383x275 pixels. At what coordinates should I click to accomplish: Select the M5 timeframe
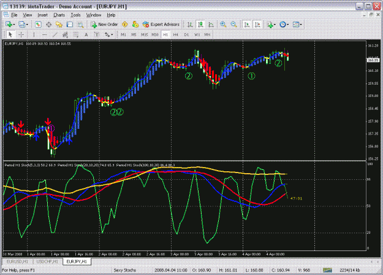(134, 35)
